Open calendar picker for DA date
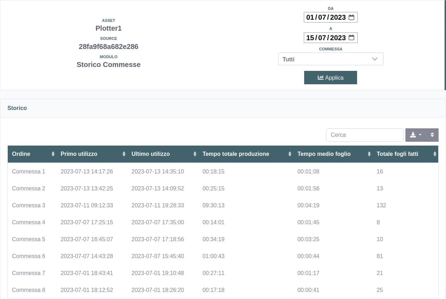 pyautogui.click(x=351, y=17)
